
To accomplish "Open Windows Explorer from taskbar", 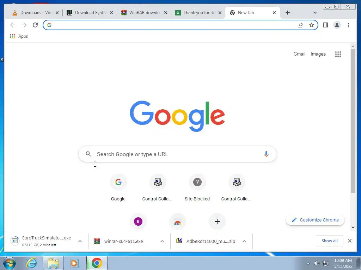I will tap(53, 263).
